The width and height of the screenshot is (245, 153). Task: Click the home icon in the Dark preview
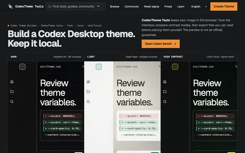(x=12, y=81)
